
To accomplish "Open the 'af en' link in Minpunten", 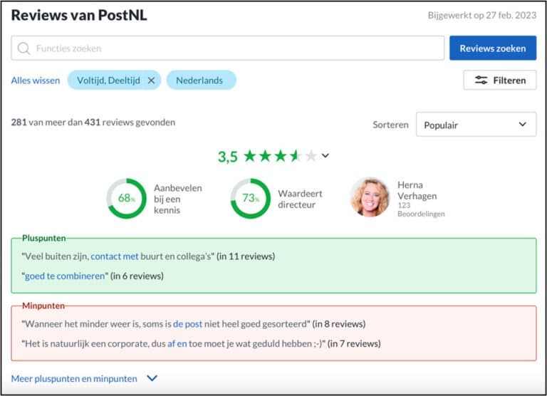I will coord(177,344).
